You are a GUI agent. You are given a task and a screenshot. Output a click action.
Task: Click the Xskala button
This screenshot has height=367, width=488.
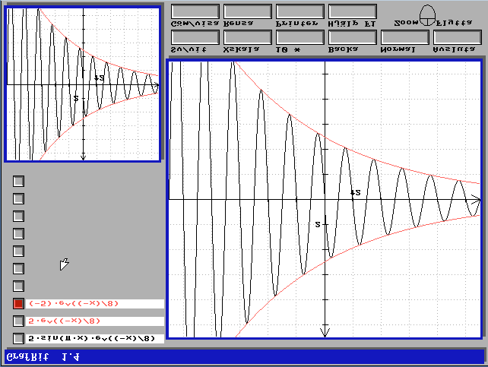tap(248, 38)
